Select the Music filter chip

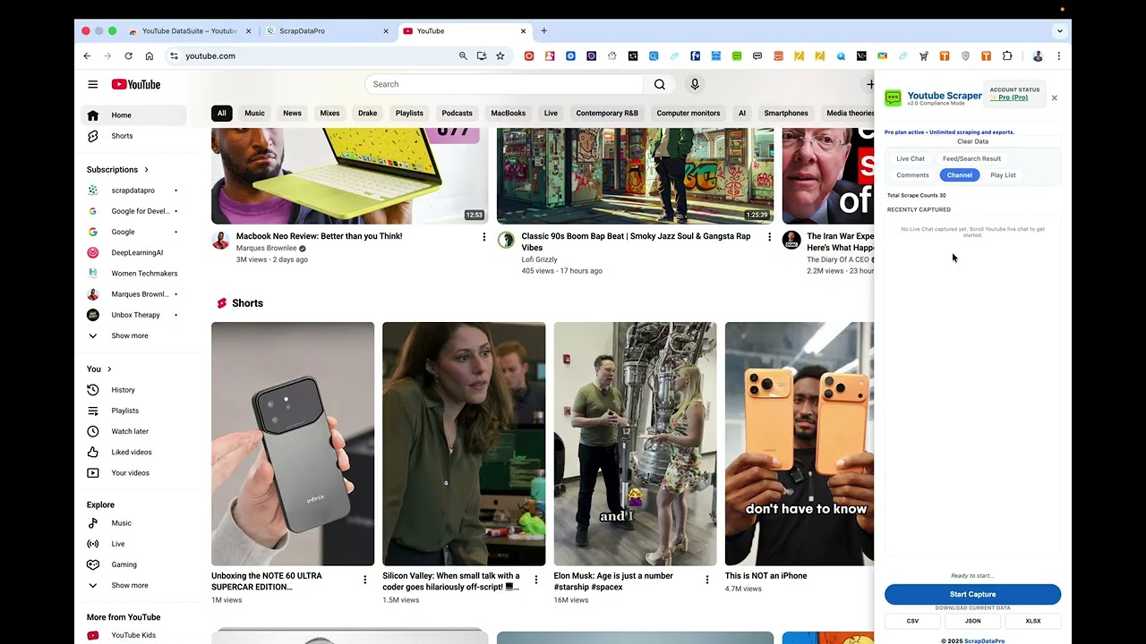tap(255, 113)
